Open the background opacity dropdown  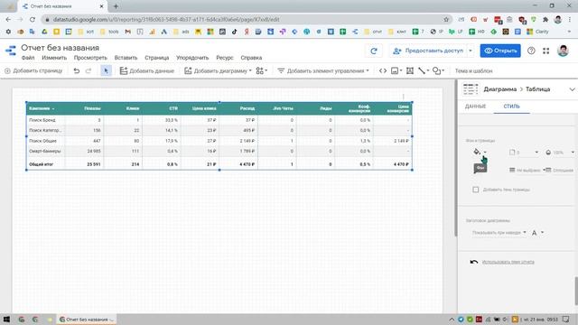coord(560,153)
